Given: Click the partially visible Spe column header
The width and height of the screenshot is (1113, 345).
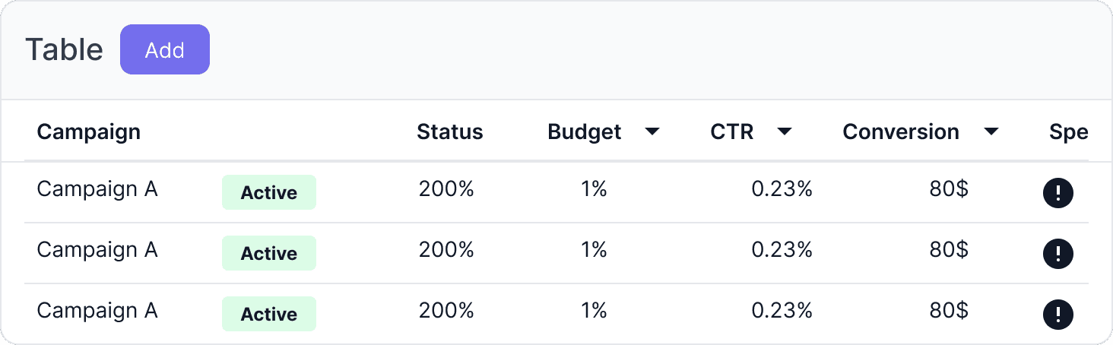Looking at the screenshot, I should click(x=1068, y=132).
